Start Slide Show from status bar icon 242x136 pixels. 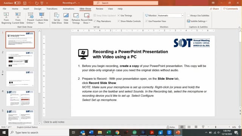[x=203, y=127]
